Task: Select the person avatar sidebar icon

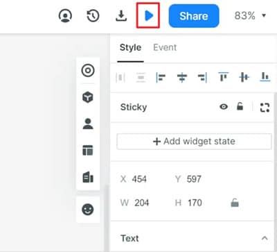Action: point(88,124)
